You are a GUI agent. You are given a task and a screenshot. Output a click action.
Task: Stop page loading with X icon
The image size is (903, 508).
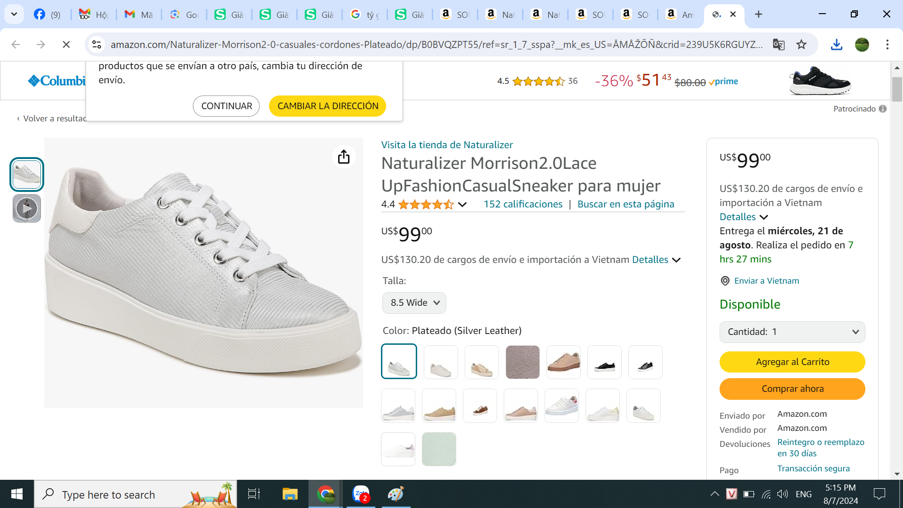pos(66,45)
